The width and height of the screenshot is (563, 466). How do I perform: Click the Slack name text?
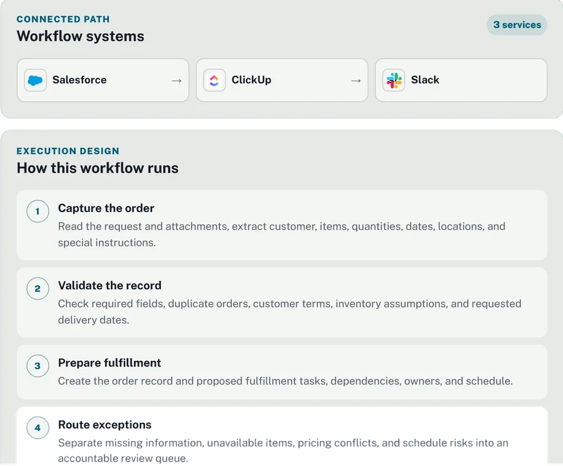point(425,79)
